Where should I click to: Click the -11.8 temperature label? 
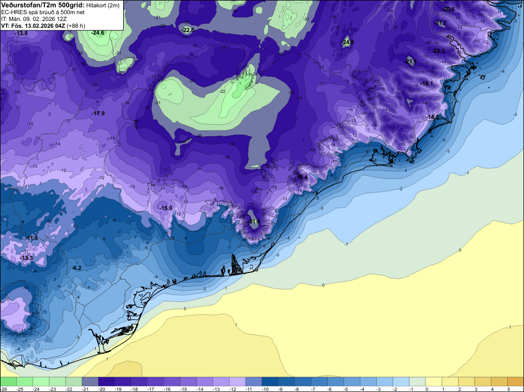click(x=31, y=238)
